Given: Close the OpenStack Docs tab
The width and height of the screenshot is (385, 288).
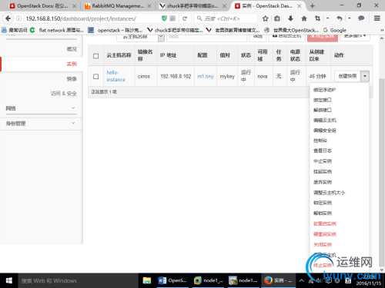Looking at the screenshot, I should [75, 6].
